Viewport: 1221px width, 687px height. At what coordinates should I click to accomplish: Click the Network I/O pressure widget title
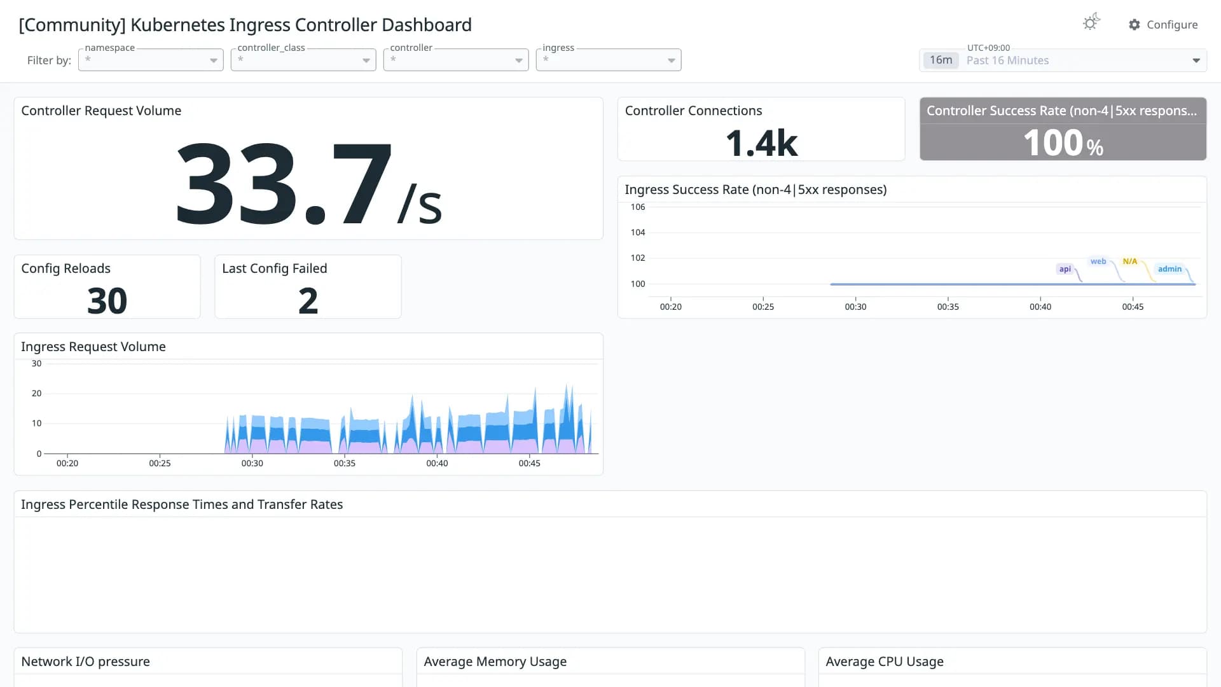point(85,662)
